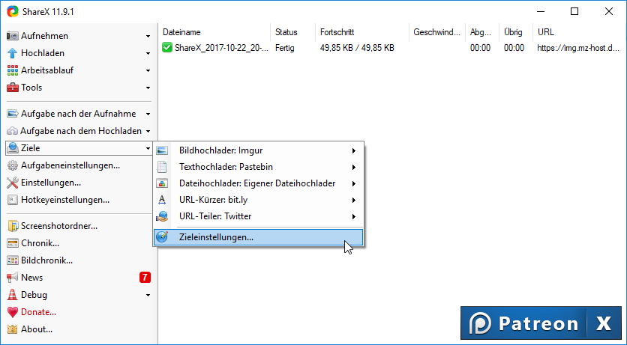Expand the Tools dropdown arrow

point(148,88)
